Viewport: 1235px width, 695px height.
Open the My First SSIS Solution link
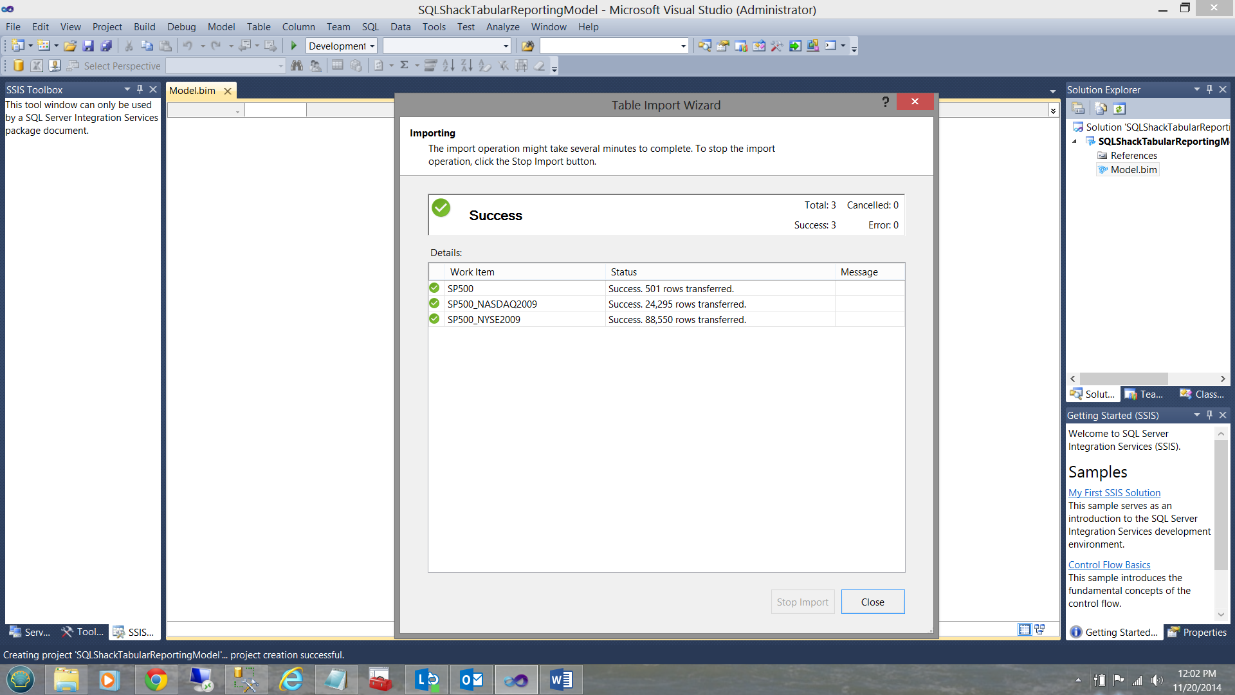click(x=1114, y=492)
